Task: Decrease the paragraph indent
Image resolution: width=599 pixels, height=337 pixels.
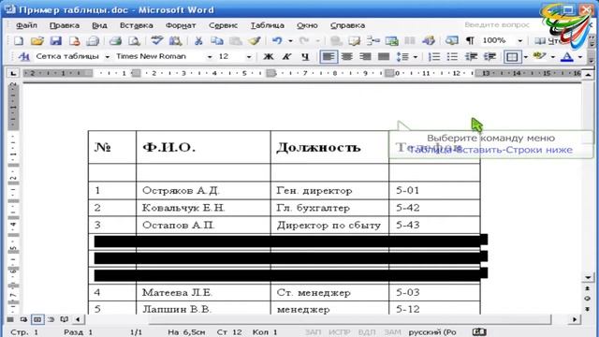Action: pyautogui.click(x=471, y=56)
